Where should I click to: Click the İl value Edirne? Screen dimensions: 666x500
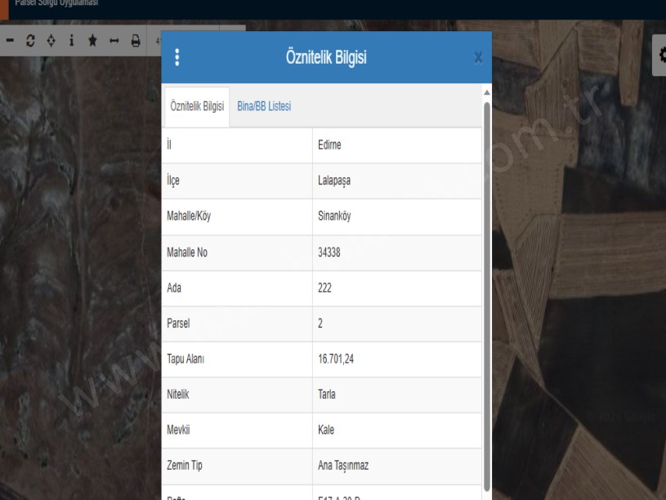(331, 145)
